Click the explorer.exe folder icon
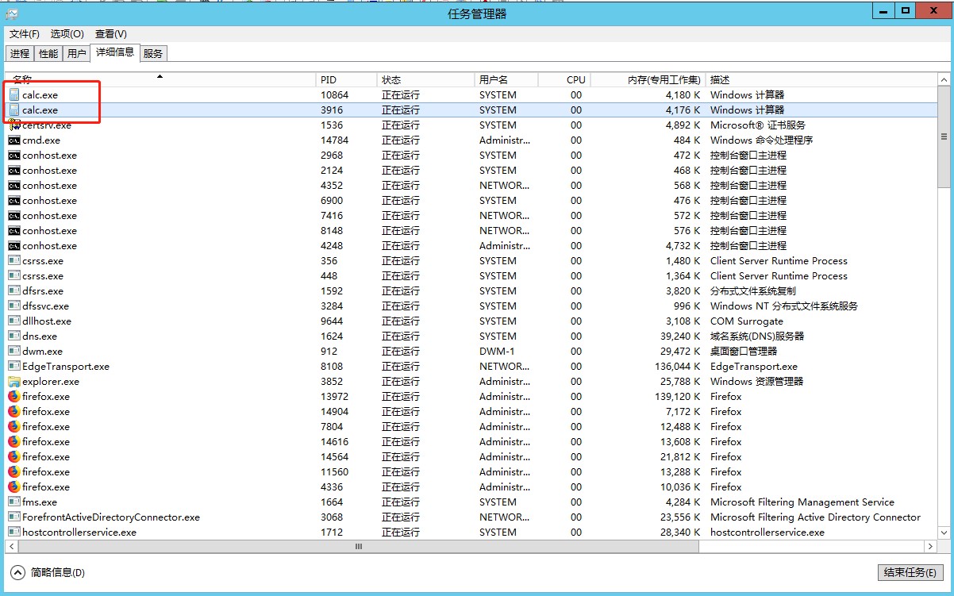Viewport: 954px width, 596px height. (14, 381)
